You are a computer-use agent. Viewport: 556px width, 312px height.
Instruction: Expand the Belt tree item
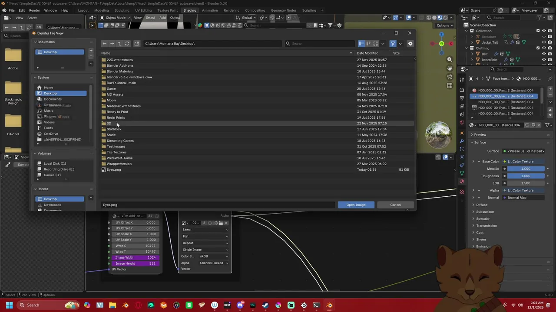coord(472,54)
